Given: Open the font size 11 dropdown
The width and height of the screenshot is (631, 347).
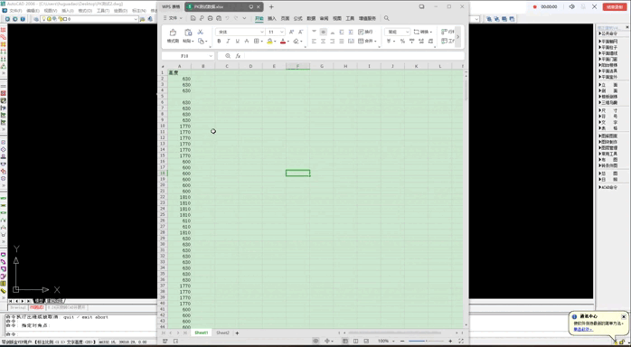Looking at the screenshot, I should (282, 32).
